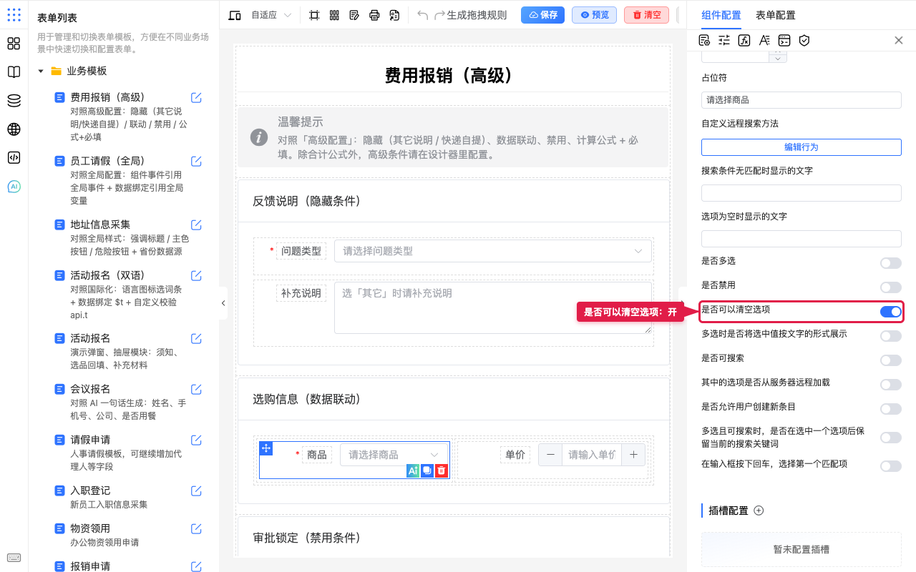The image size is (916, 572).
Task: Click the edit icon next to 员工请假（全局）
Action: [x=196, y=161]
